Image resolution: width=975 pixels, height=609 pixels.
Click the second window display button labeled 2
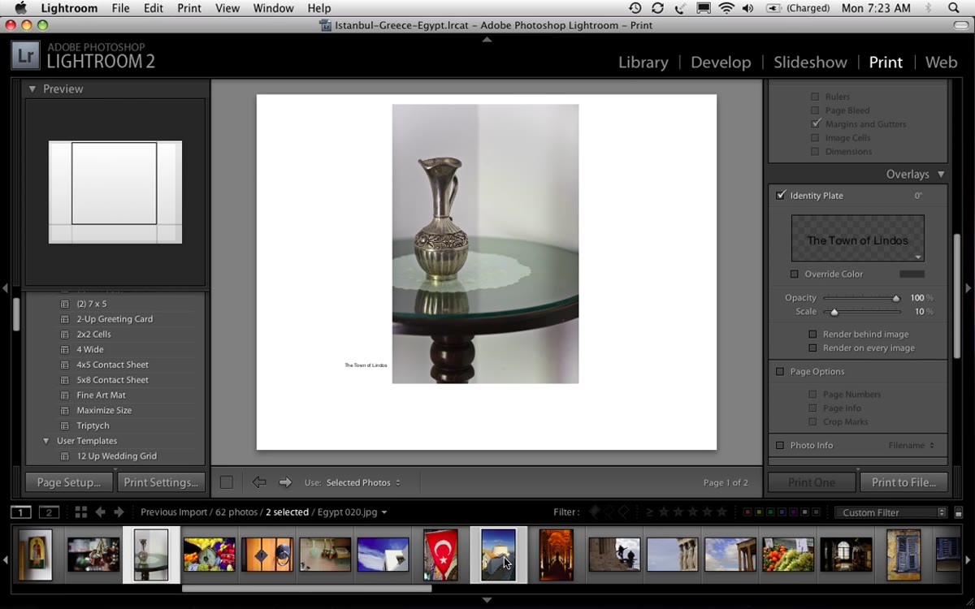50,512
